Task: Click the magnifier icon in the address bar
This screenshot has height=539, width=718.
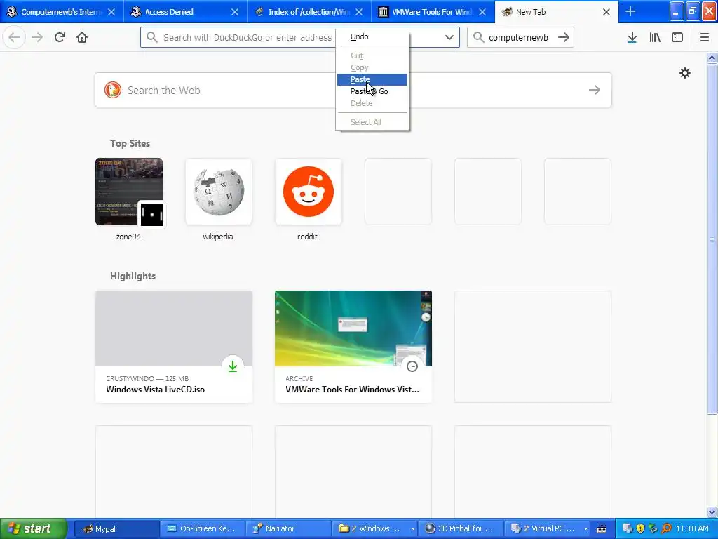Action: click(x=152, y=37)
